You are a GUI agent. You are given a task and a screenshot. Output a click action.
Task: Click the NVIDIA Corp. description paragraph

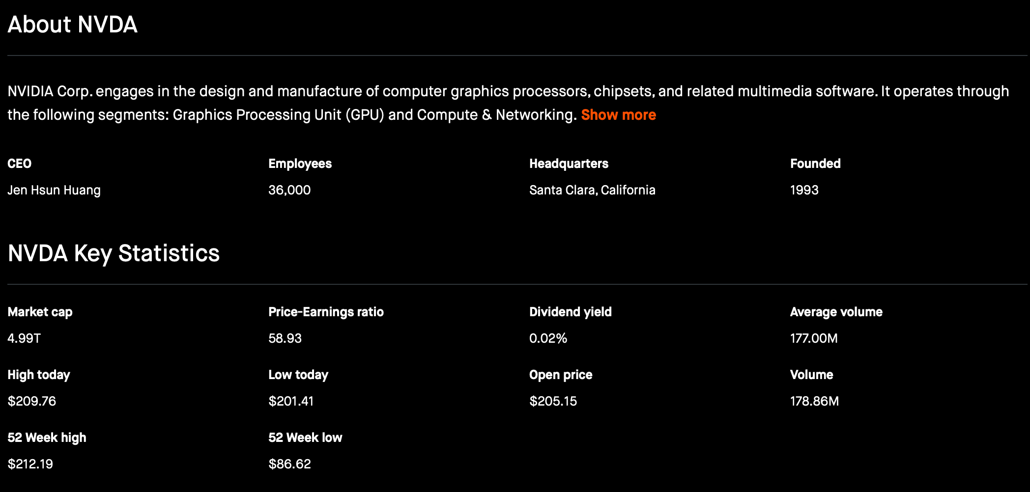pos(344,92)
